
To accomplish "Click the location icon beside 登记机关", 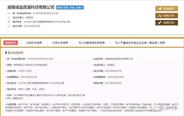I will coord(9,22).
